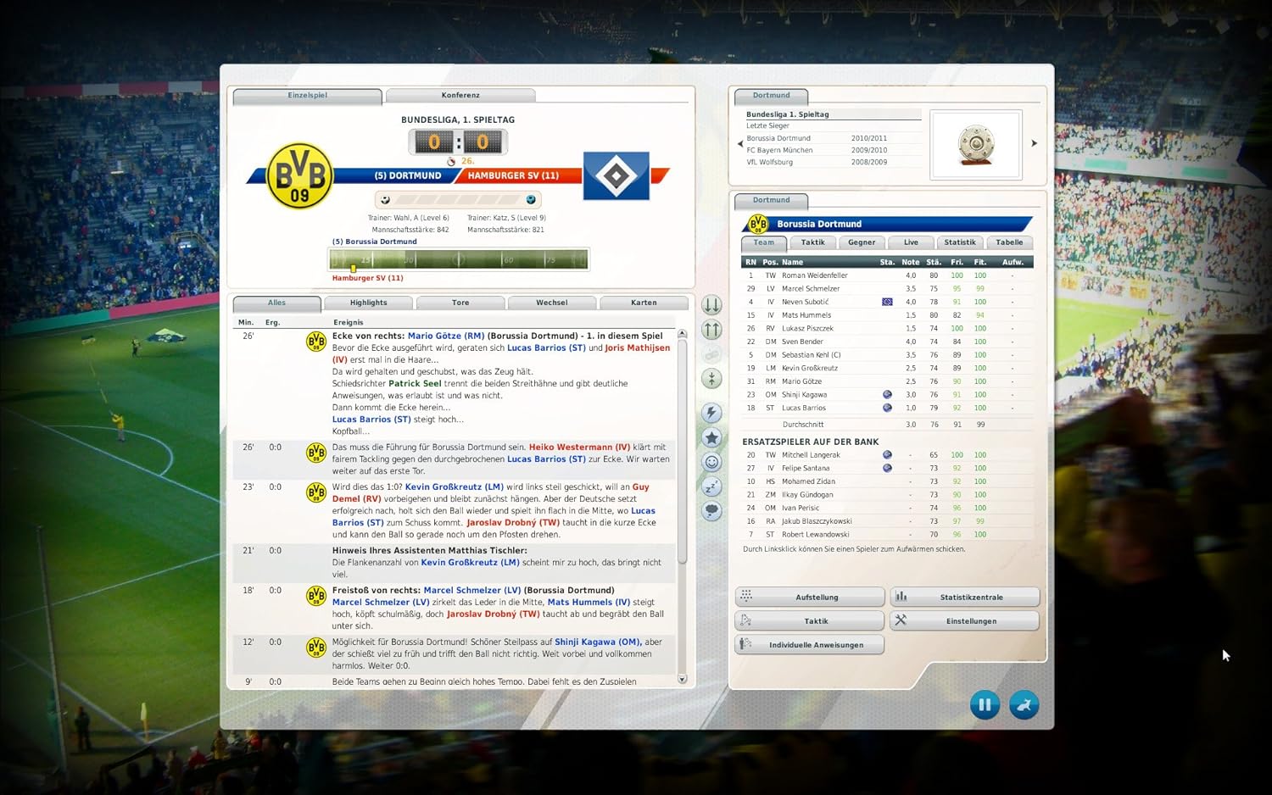Click substitute Ilkay Gündogan on the bench
The image size is (1272, 795).
886,495
